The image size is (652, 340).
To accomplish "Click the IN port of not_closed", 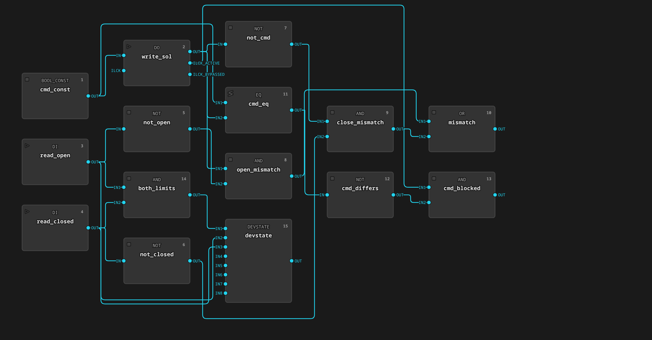I will coord(124,261).
